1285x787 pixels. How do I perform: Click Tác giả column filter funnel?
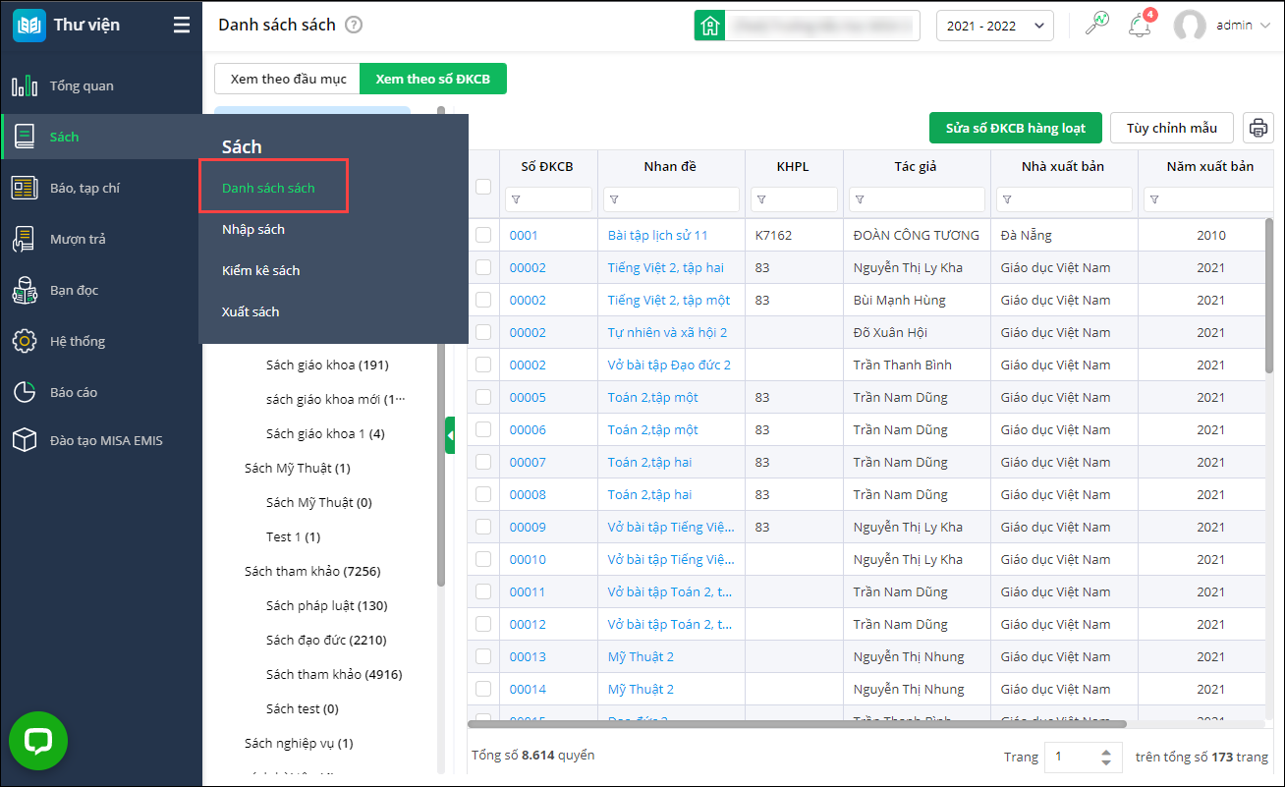[861, 199]
